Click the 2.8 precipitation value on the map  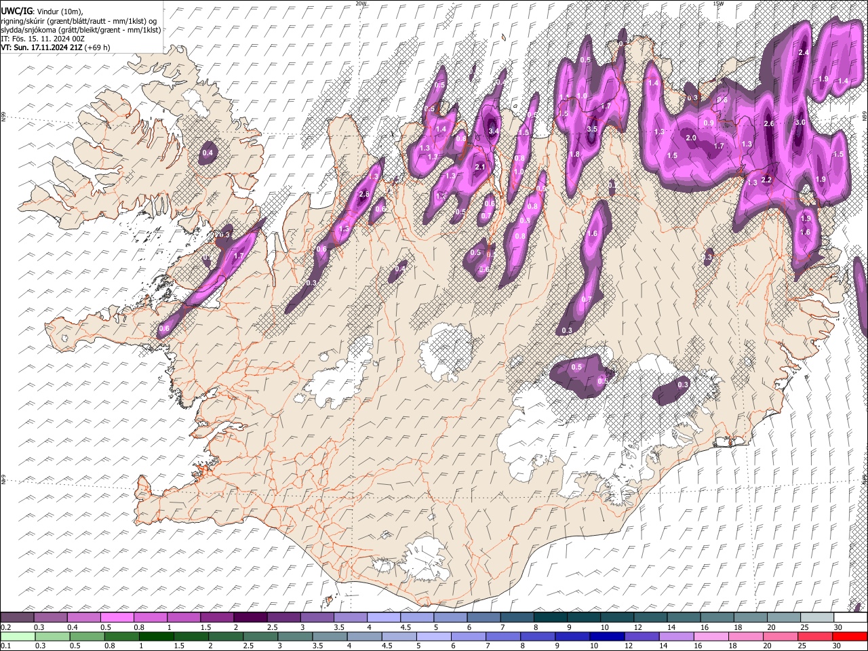363,195
